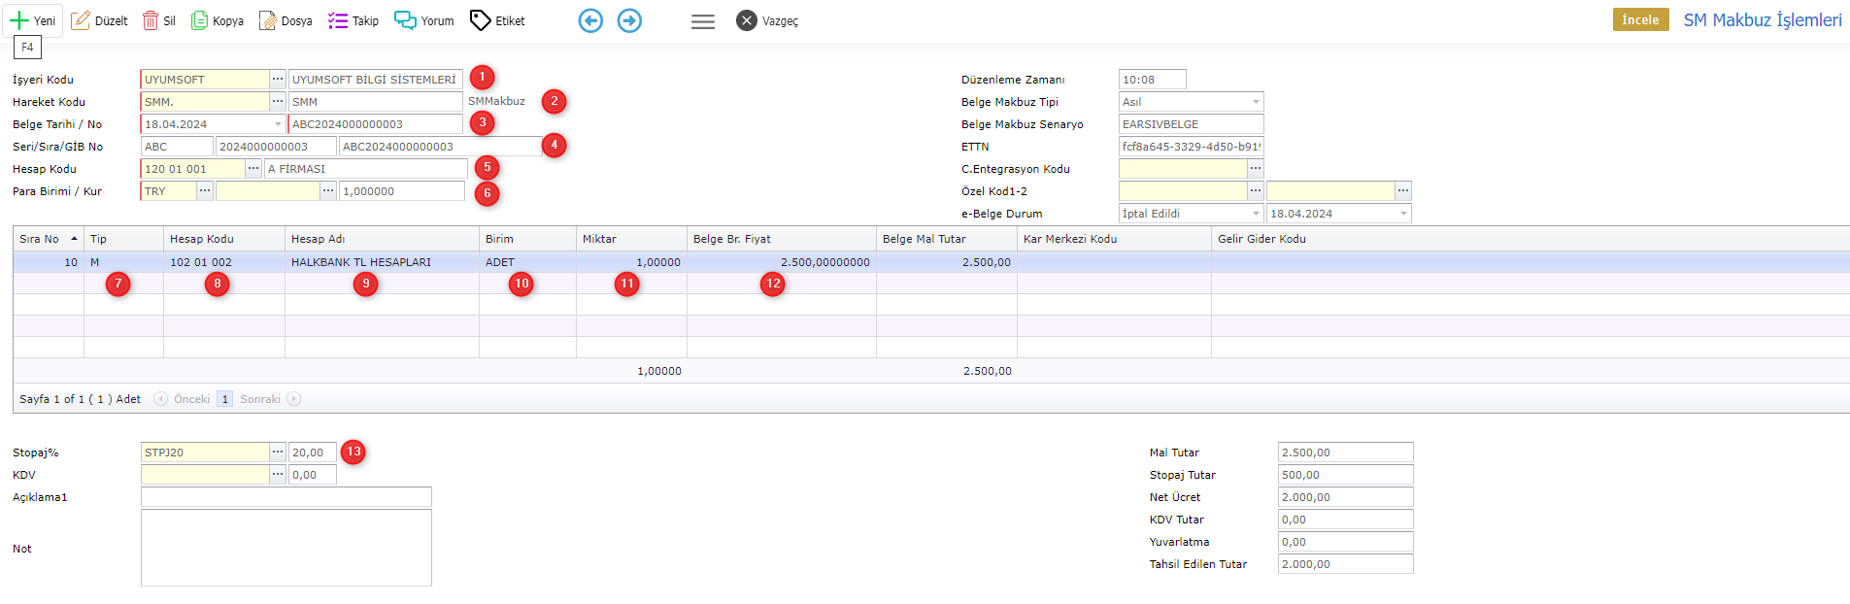Click the Belge No ABC2024000000003 field

(376, 124)
